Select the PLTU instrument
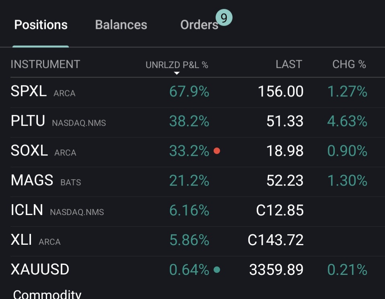This screenshot has width=385, height=299. tap(28, 121)
